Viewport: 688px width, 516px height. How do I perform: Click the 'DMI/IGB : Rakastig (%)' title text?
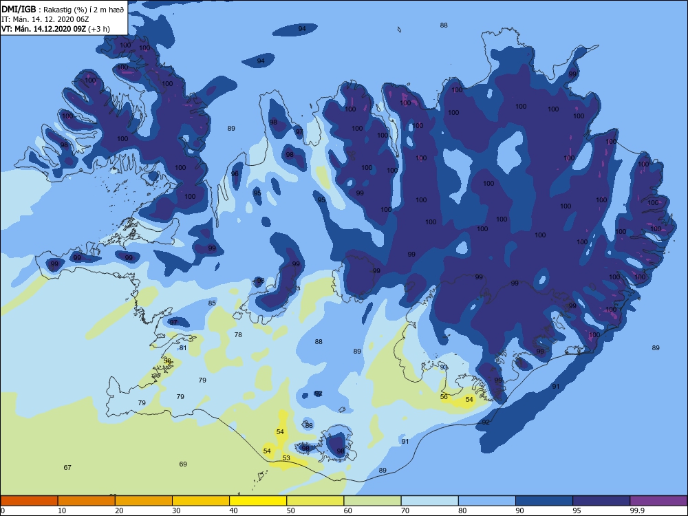pos(63,10)
